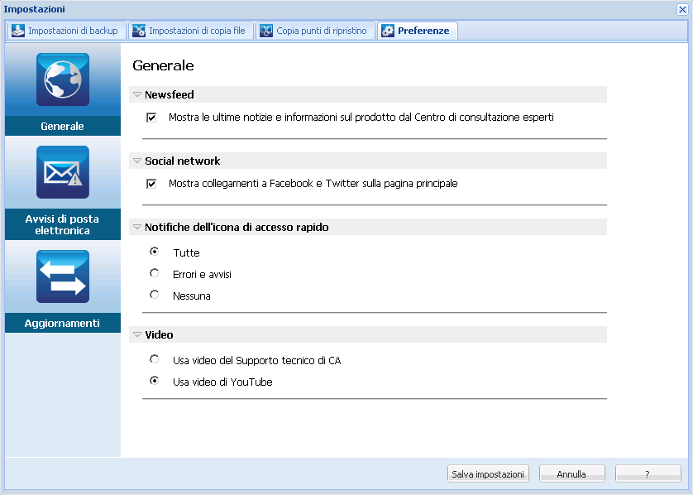Switch to Copia punti di ripristino tab

click(x=316, y=31)
